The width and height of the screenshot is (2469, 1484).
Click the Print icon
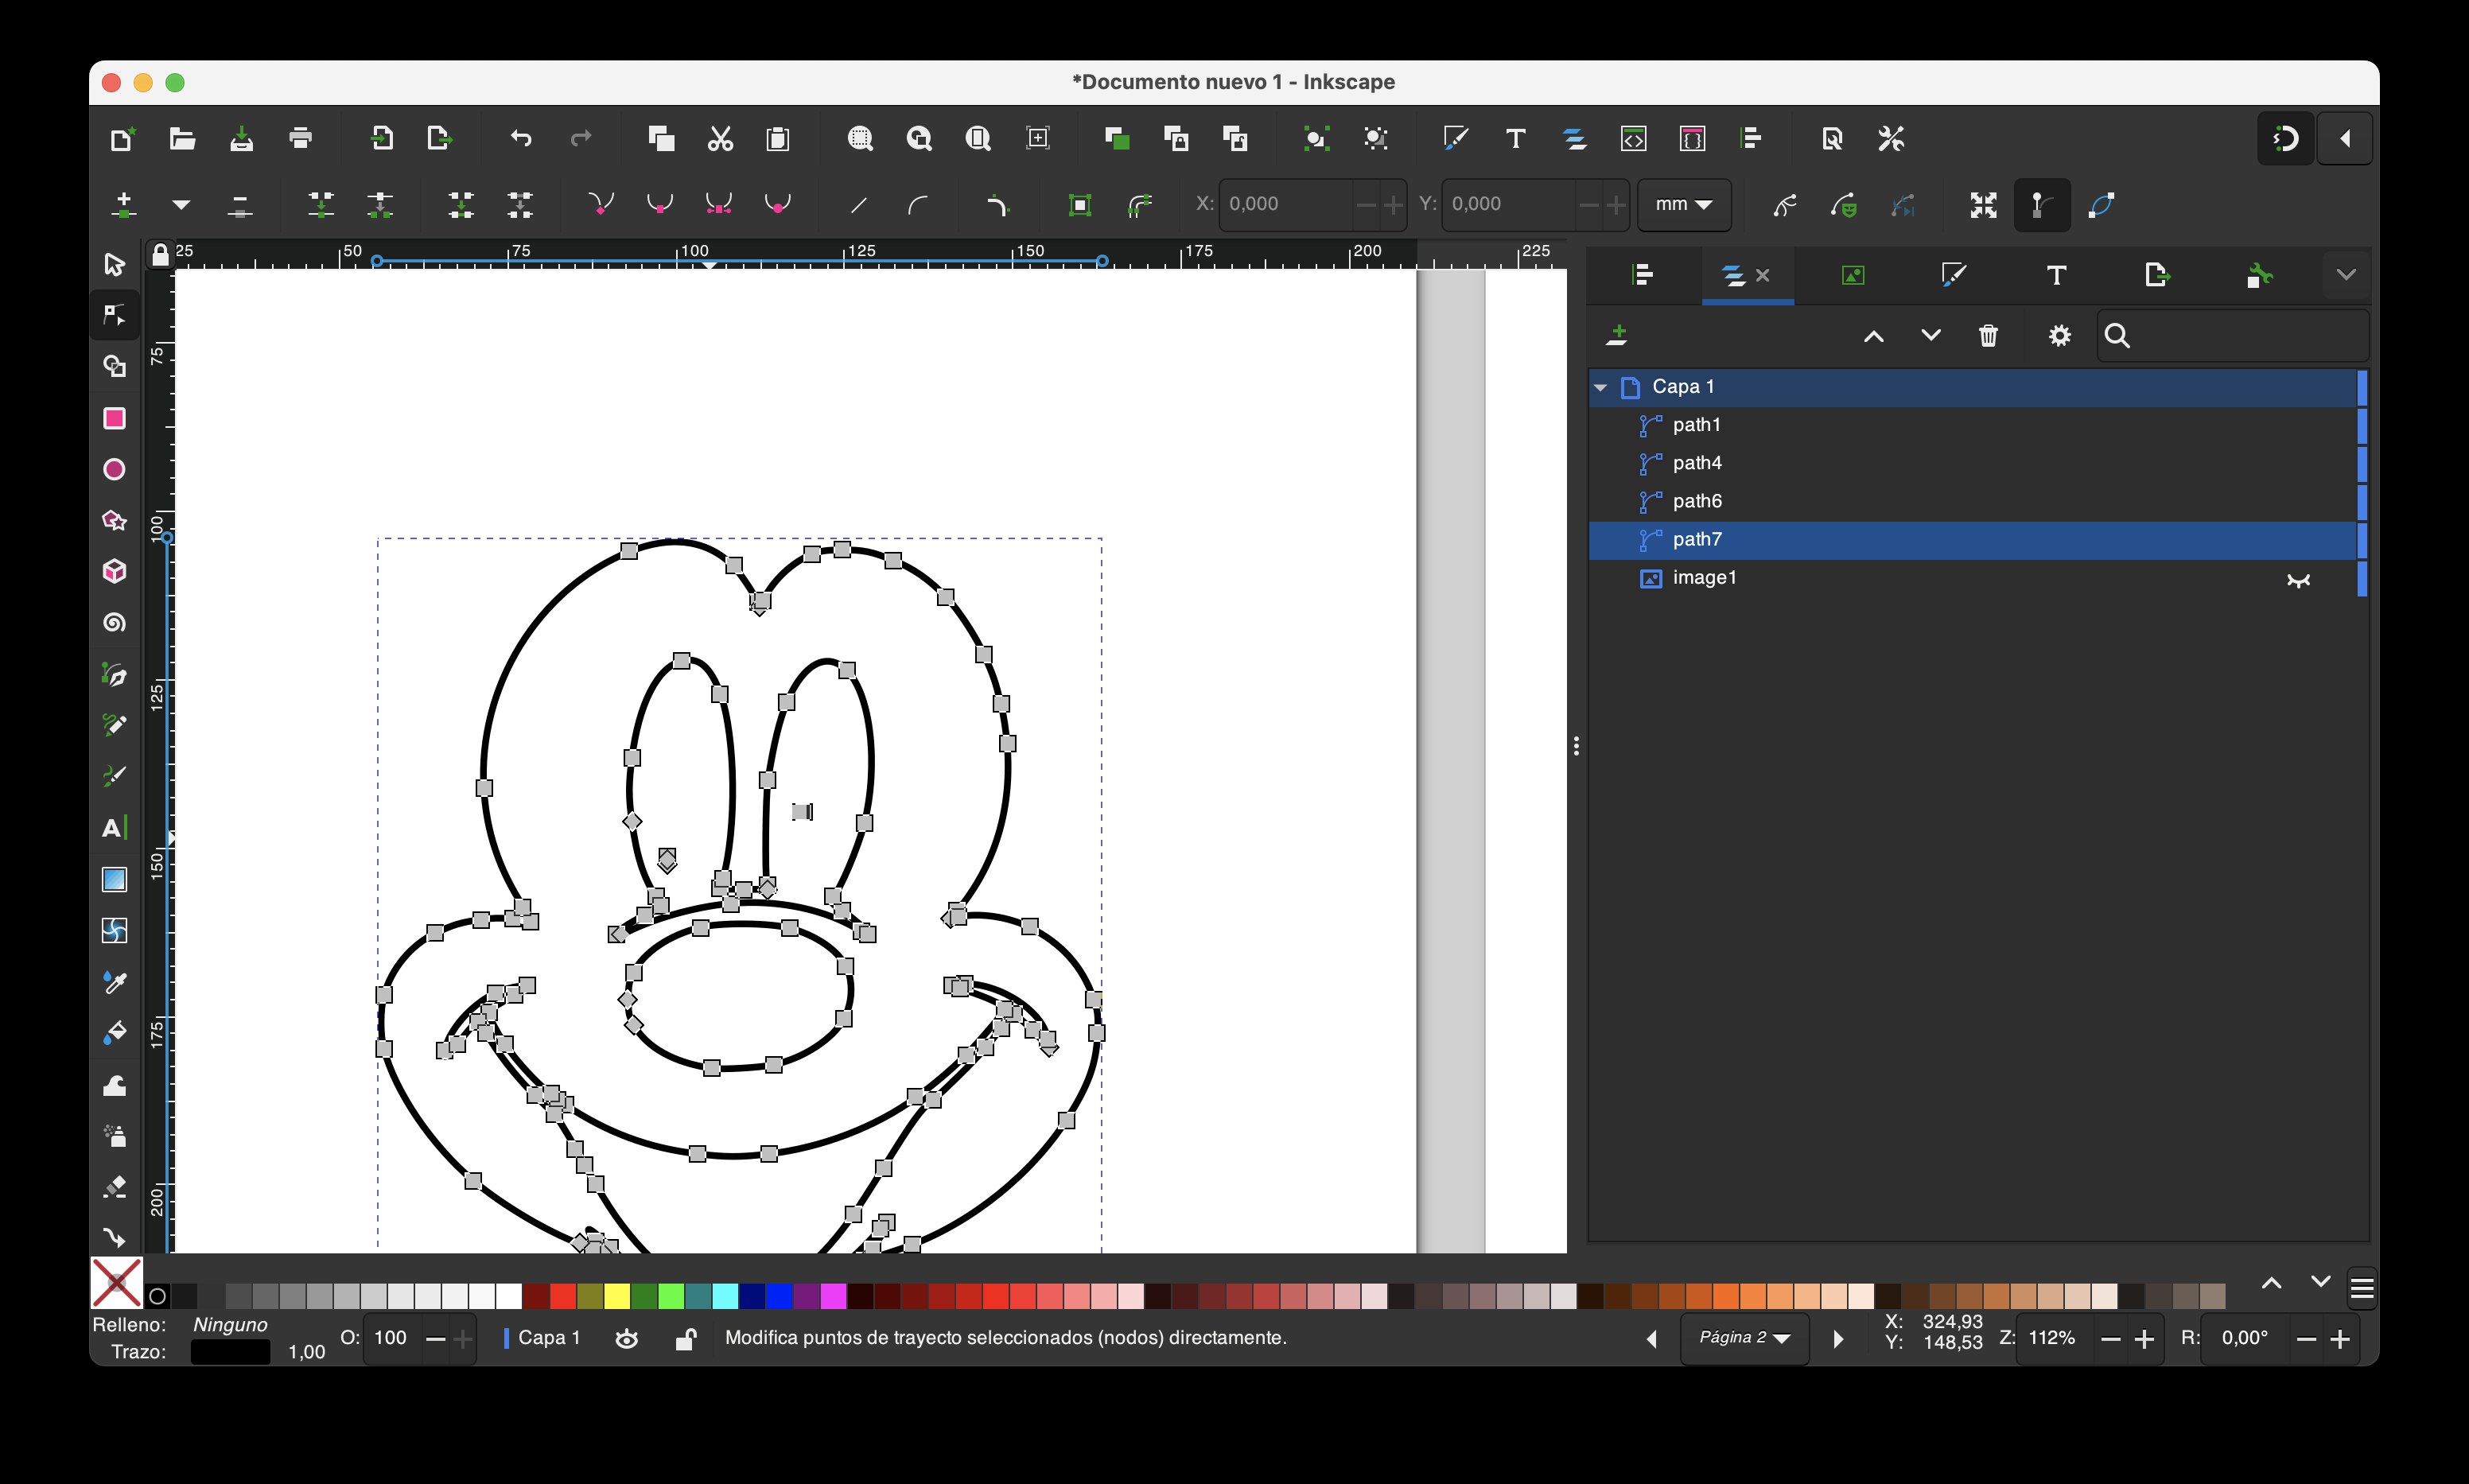300,138
